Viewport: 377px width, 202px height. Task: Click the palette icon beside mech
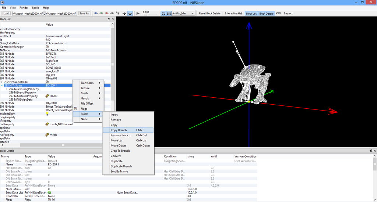click(x=47, y=135)
